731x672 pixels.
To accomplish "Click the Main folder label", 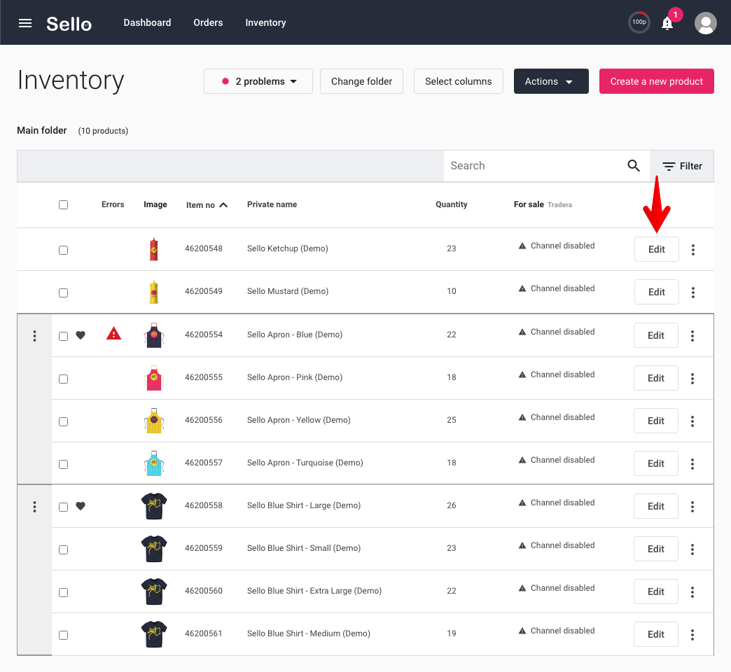I will [x=42, y=130].
